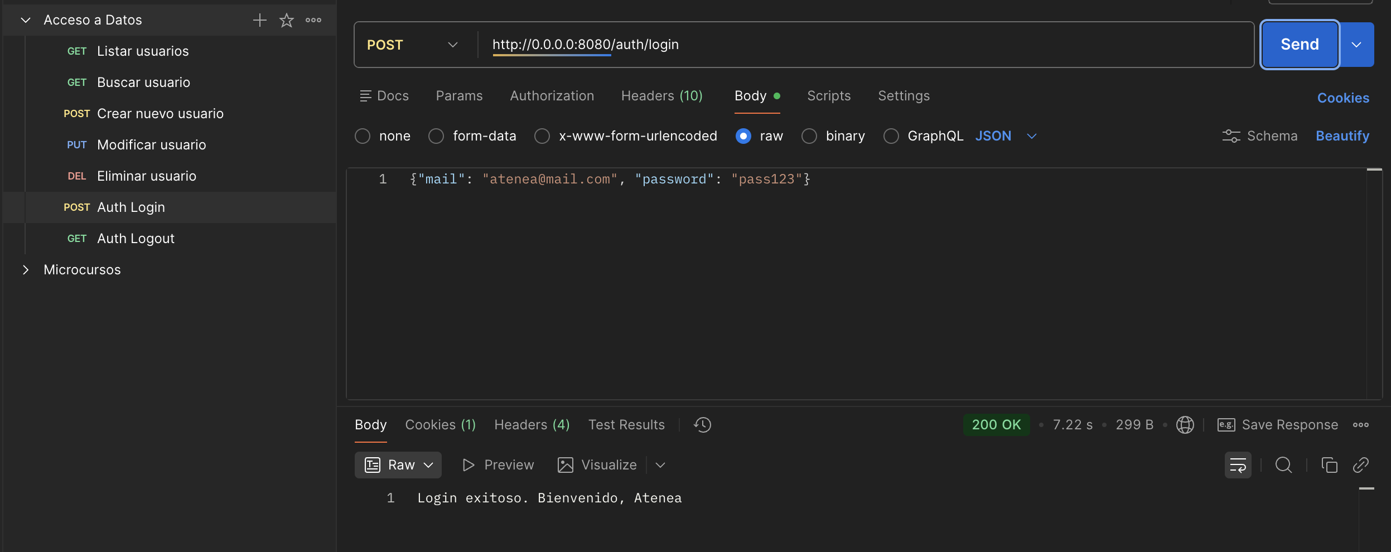Switch to the Settings tab
This screenshot has height=552, width=1391.
point(904,96)
